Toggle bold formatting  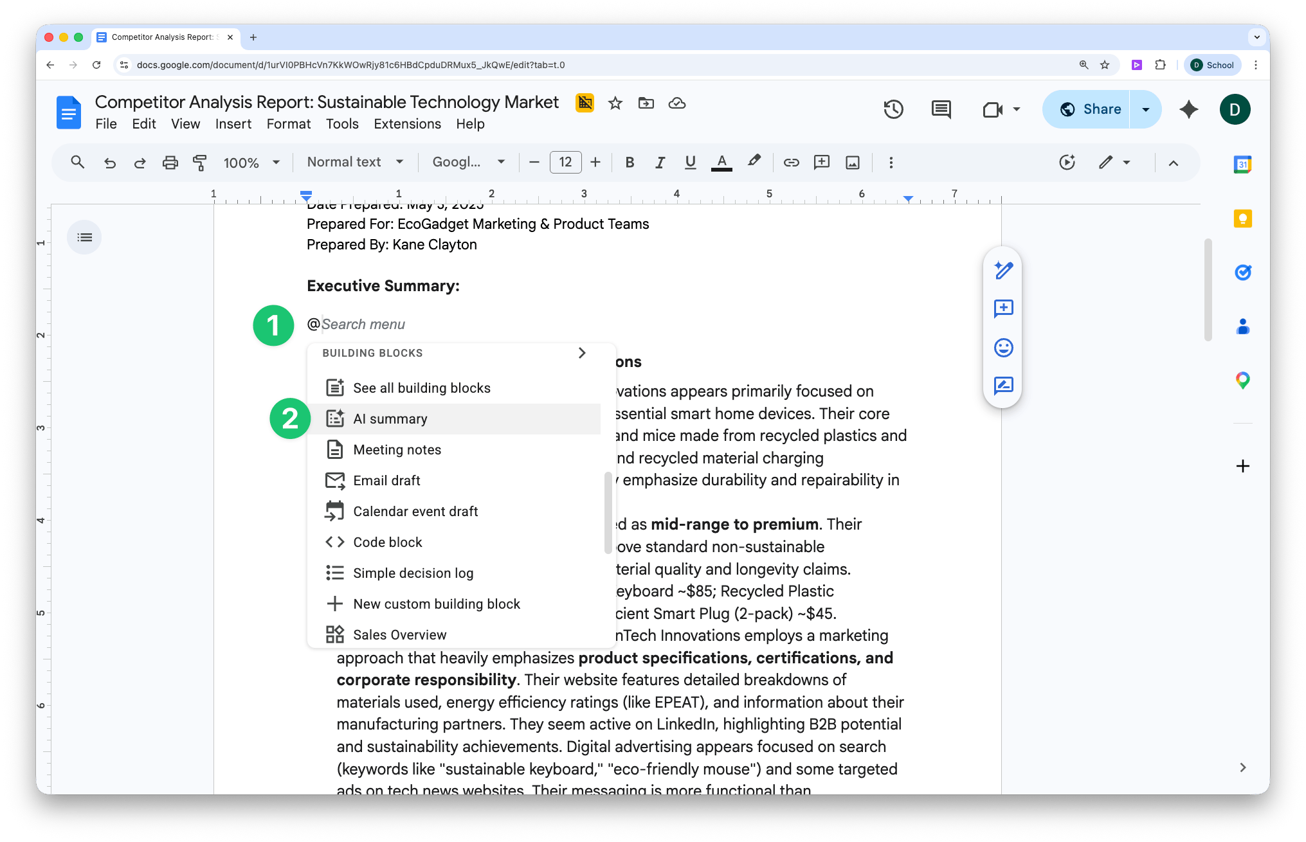click(x=630, y=163)
